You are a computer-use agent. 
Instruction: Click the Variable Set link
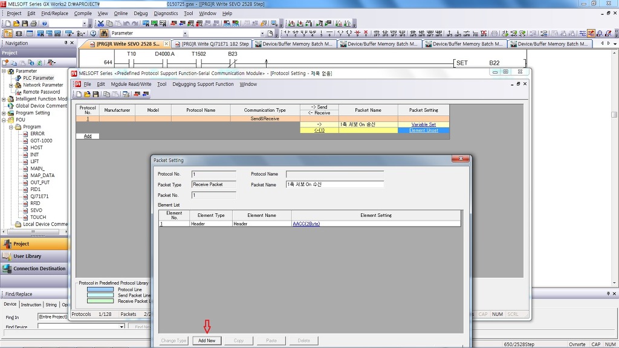point(423,124)
